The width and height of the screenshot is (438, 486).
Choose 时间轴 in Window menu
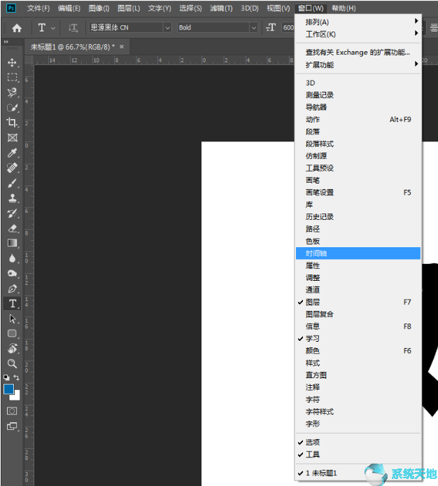358,254
